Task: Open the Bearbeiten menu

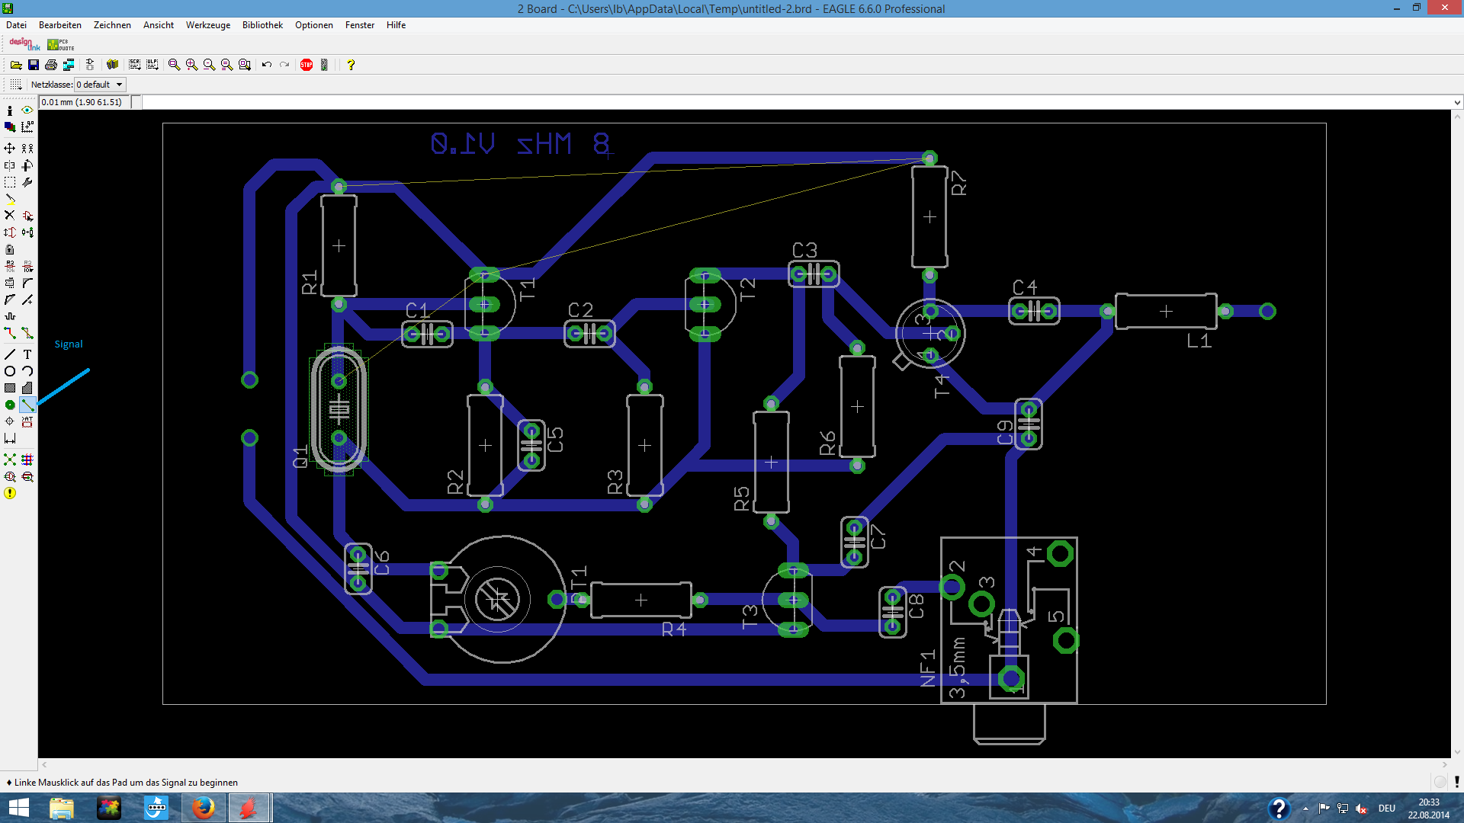Action: pyautogui.click(x=60, y=25)
